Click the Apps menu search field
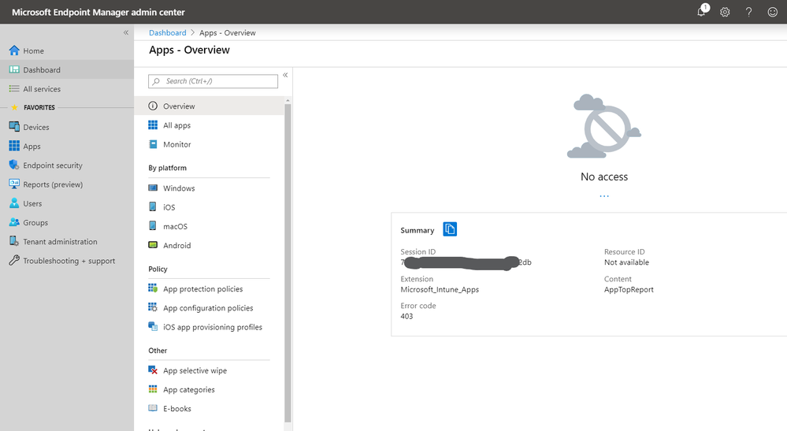This screenshot has height=431, width=787. point(213,81)
